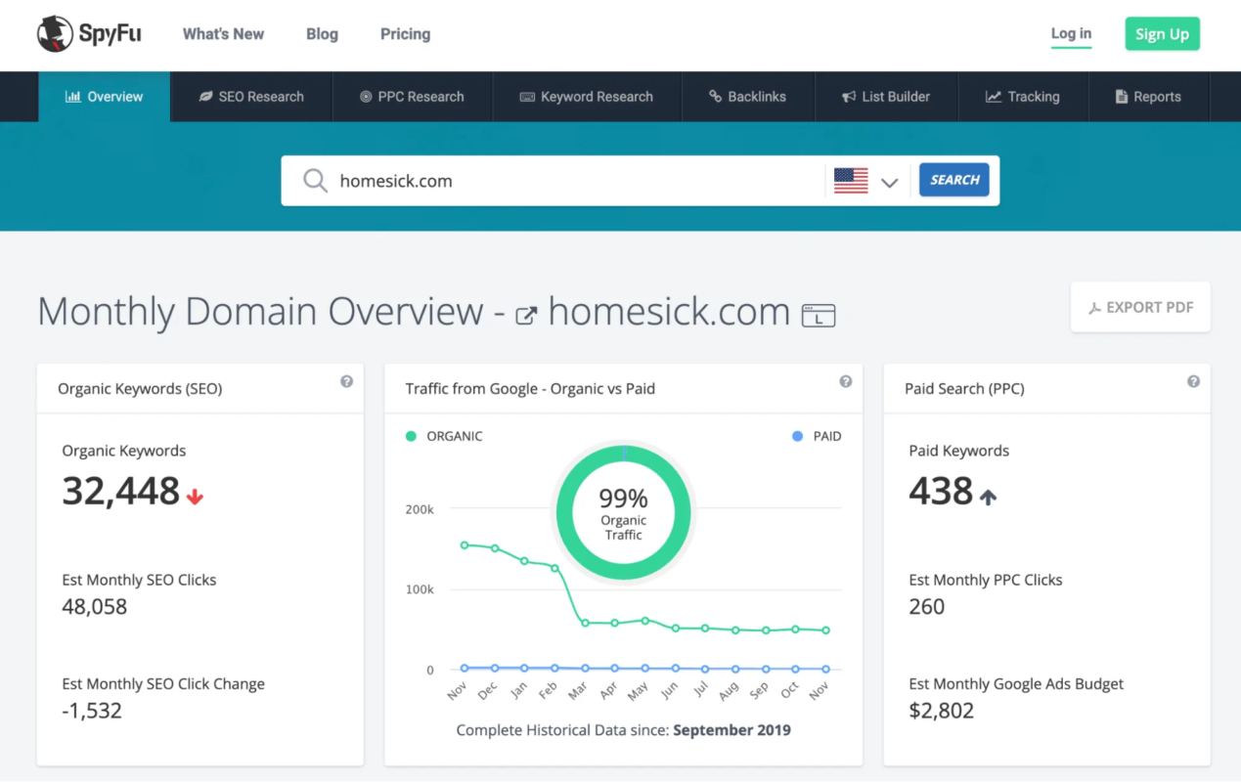Switch to the SEO Research tab
Image resolution: width=1241 pixels, height=782 pixels.
251,97
